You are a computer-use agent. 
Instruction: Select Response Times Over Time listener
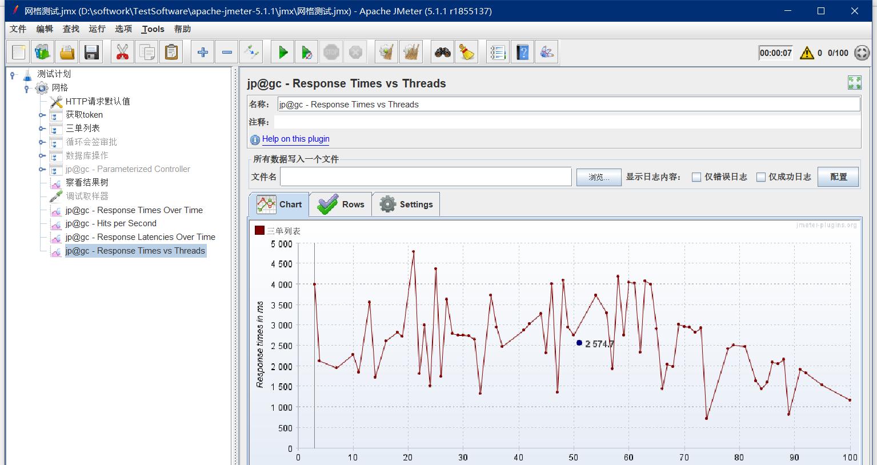tap(134, 210)
